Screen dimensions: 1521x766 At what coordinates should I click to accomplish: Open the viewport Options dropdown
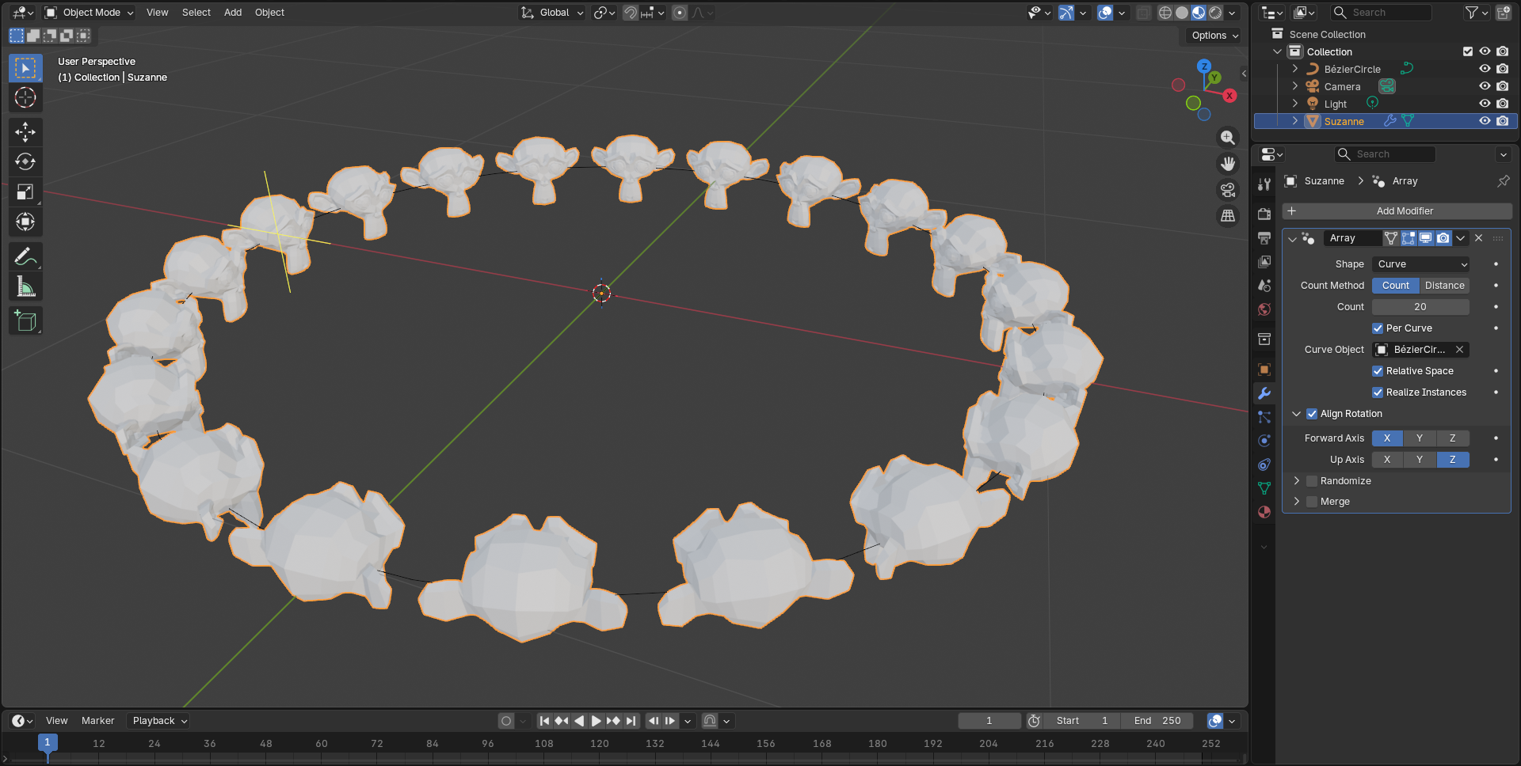click(x=1214, y=36)
